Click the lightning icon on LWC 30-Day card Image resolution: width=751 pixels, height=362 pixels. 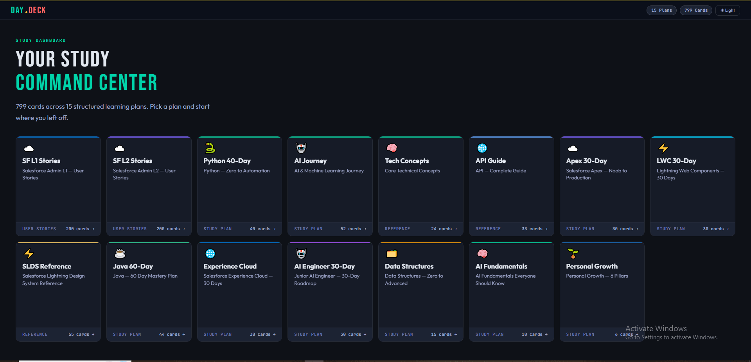click(663, 148)
